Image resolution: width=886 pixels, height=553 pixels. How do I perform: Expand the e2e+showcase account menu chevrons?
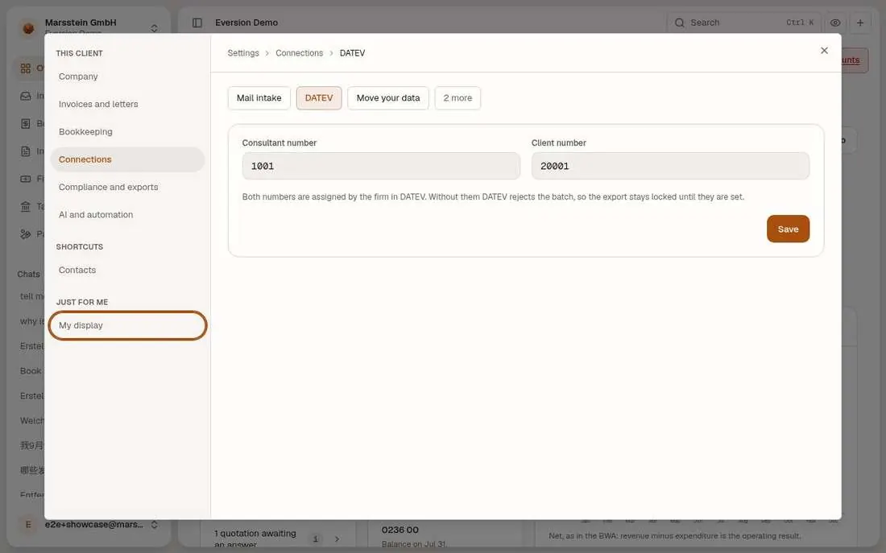click(x=155, y=525)
